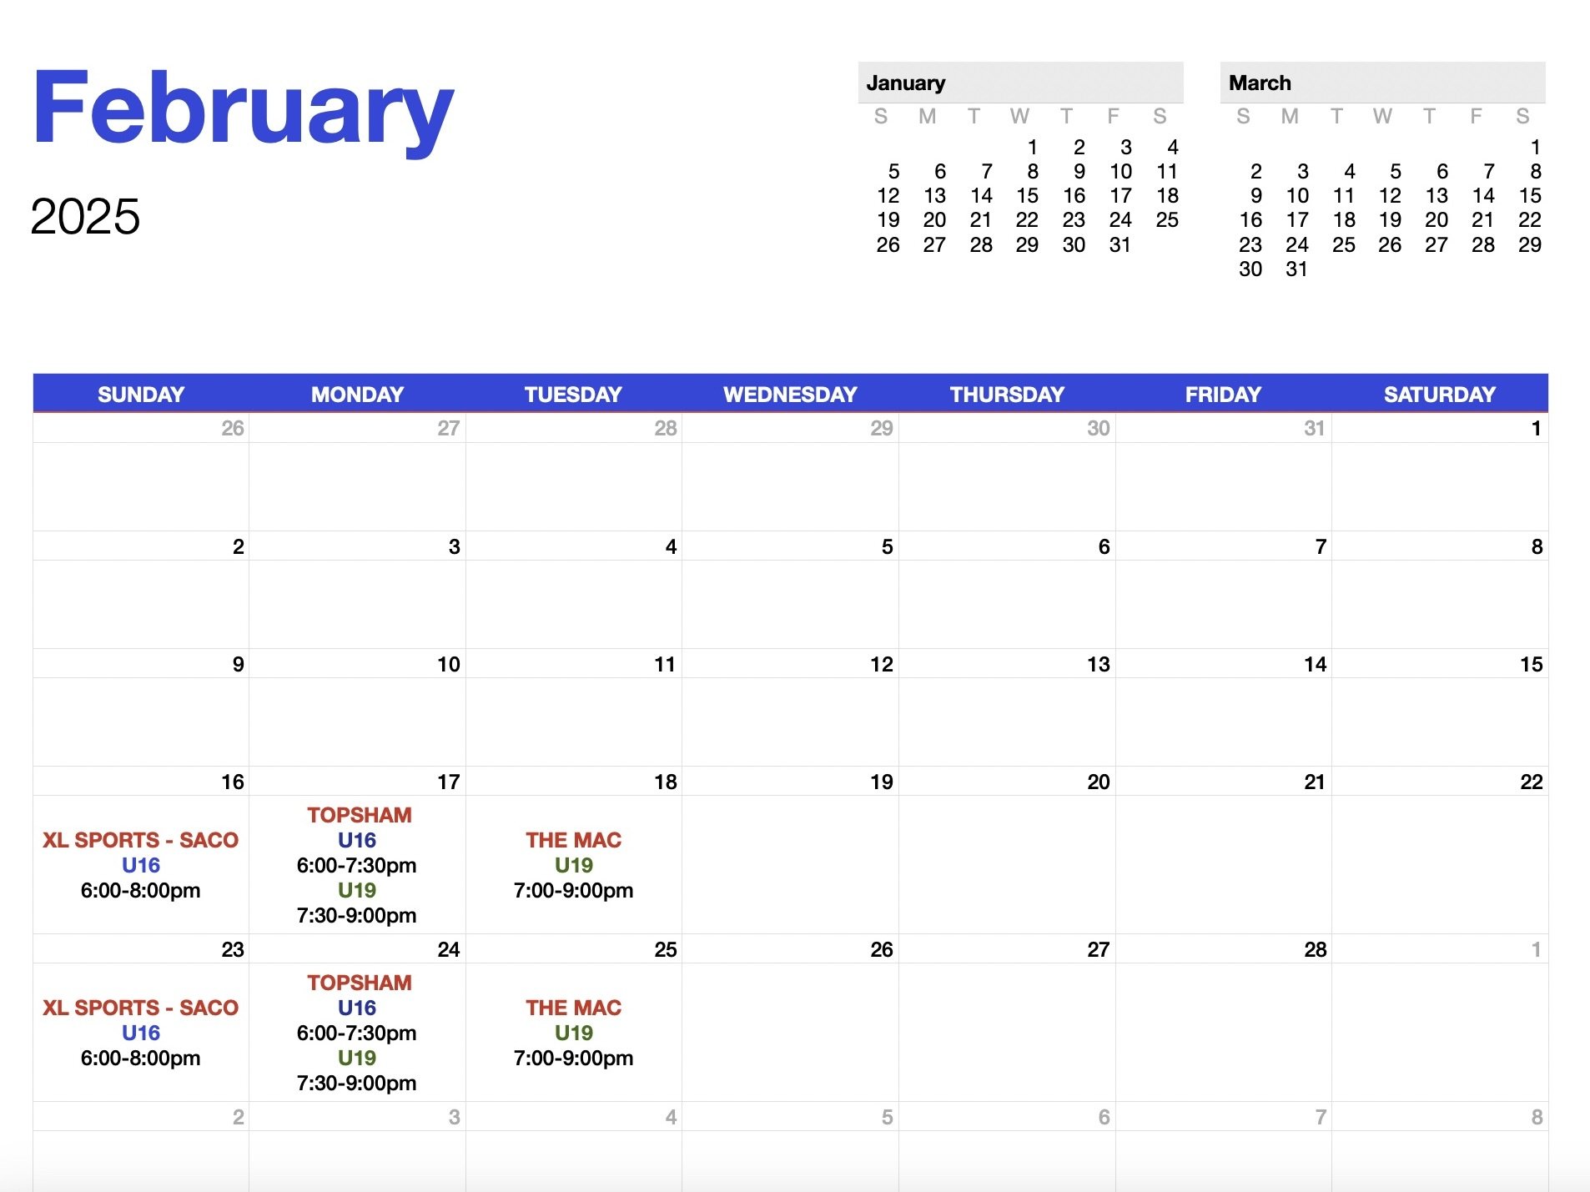
Task: Select the January mini calendar header
Action: [x=1020, y=83]
